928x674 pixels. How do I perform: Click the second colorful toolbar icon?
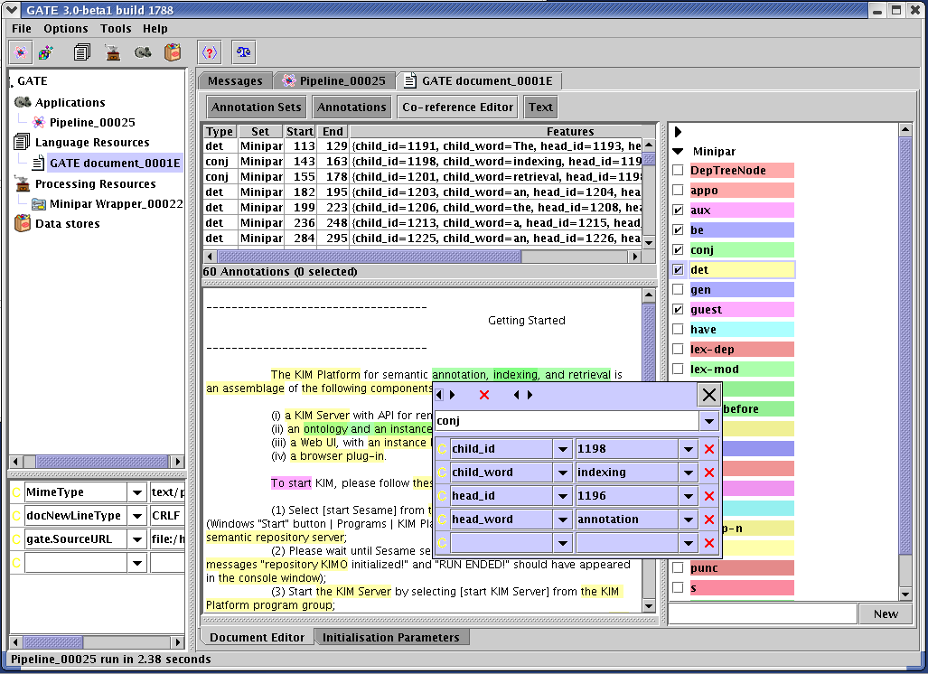click(x=46, y=52)
